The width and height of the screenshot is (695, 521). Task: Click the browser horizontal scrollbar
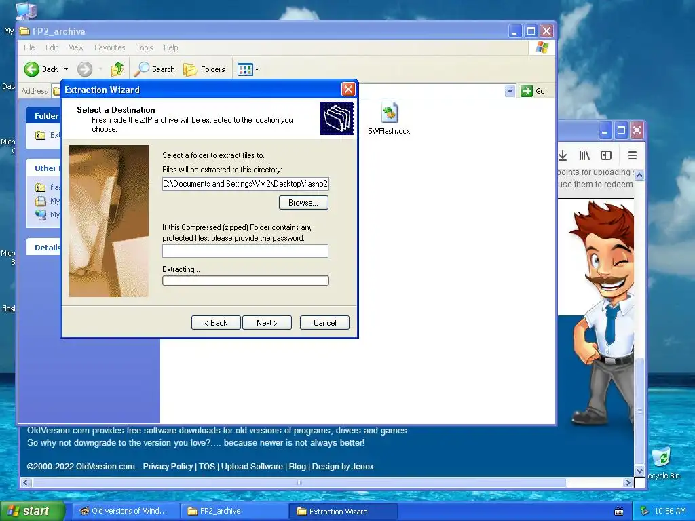point(299,482)
